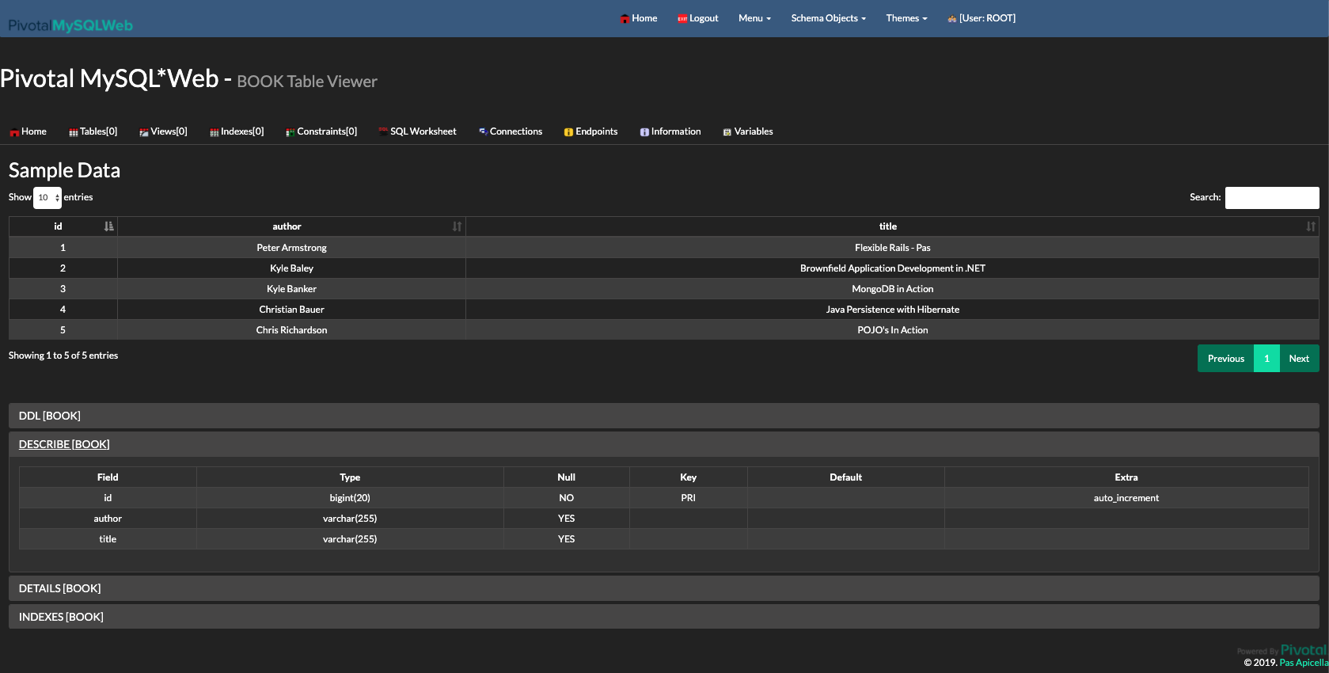Viewport: 1329px width, 673px height.
Task: Sort by author column sort icon
Action: (x=457, y=226)
